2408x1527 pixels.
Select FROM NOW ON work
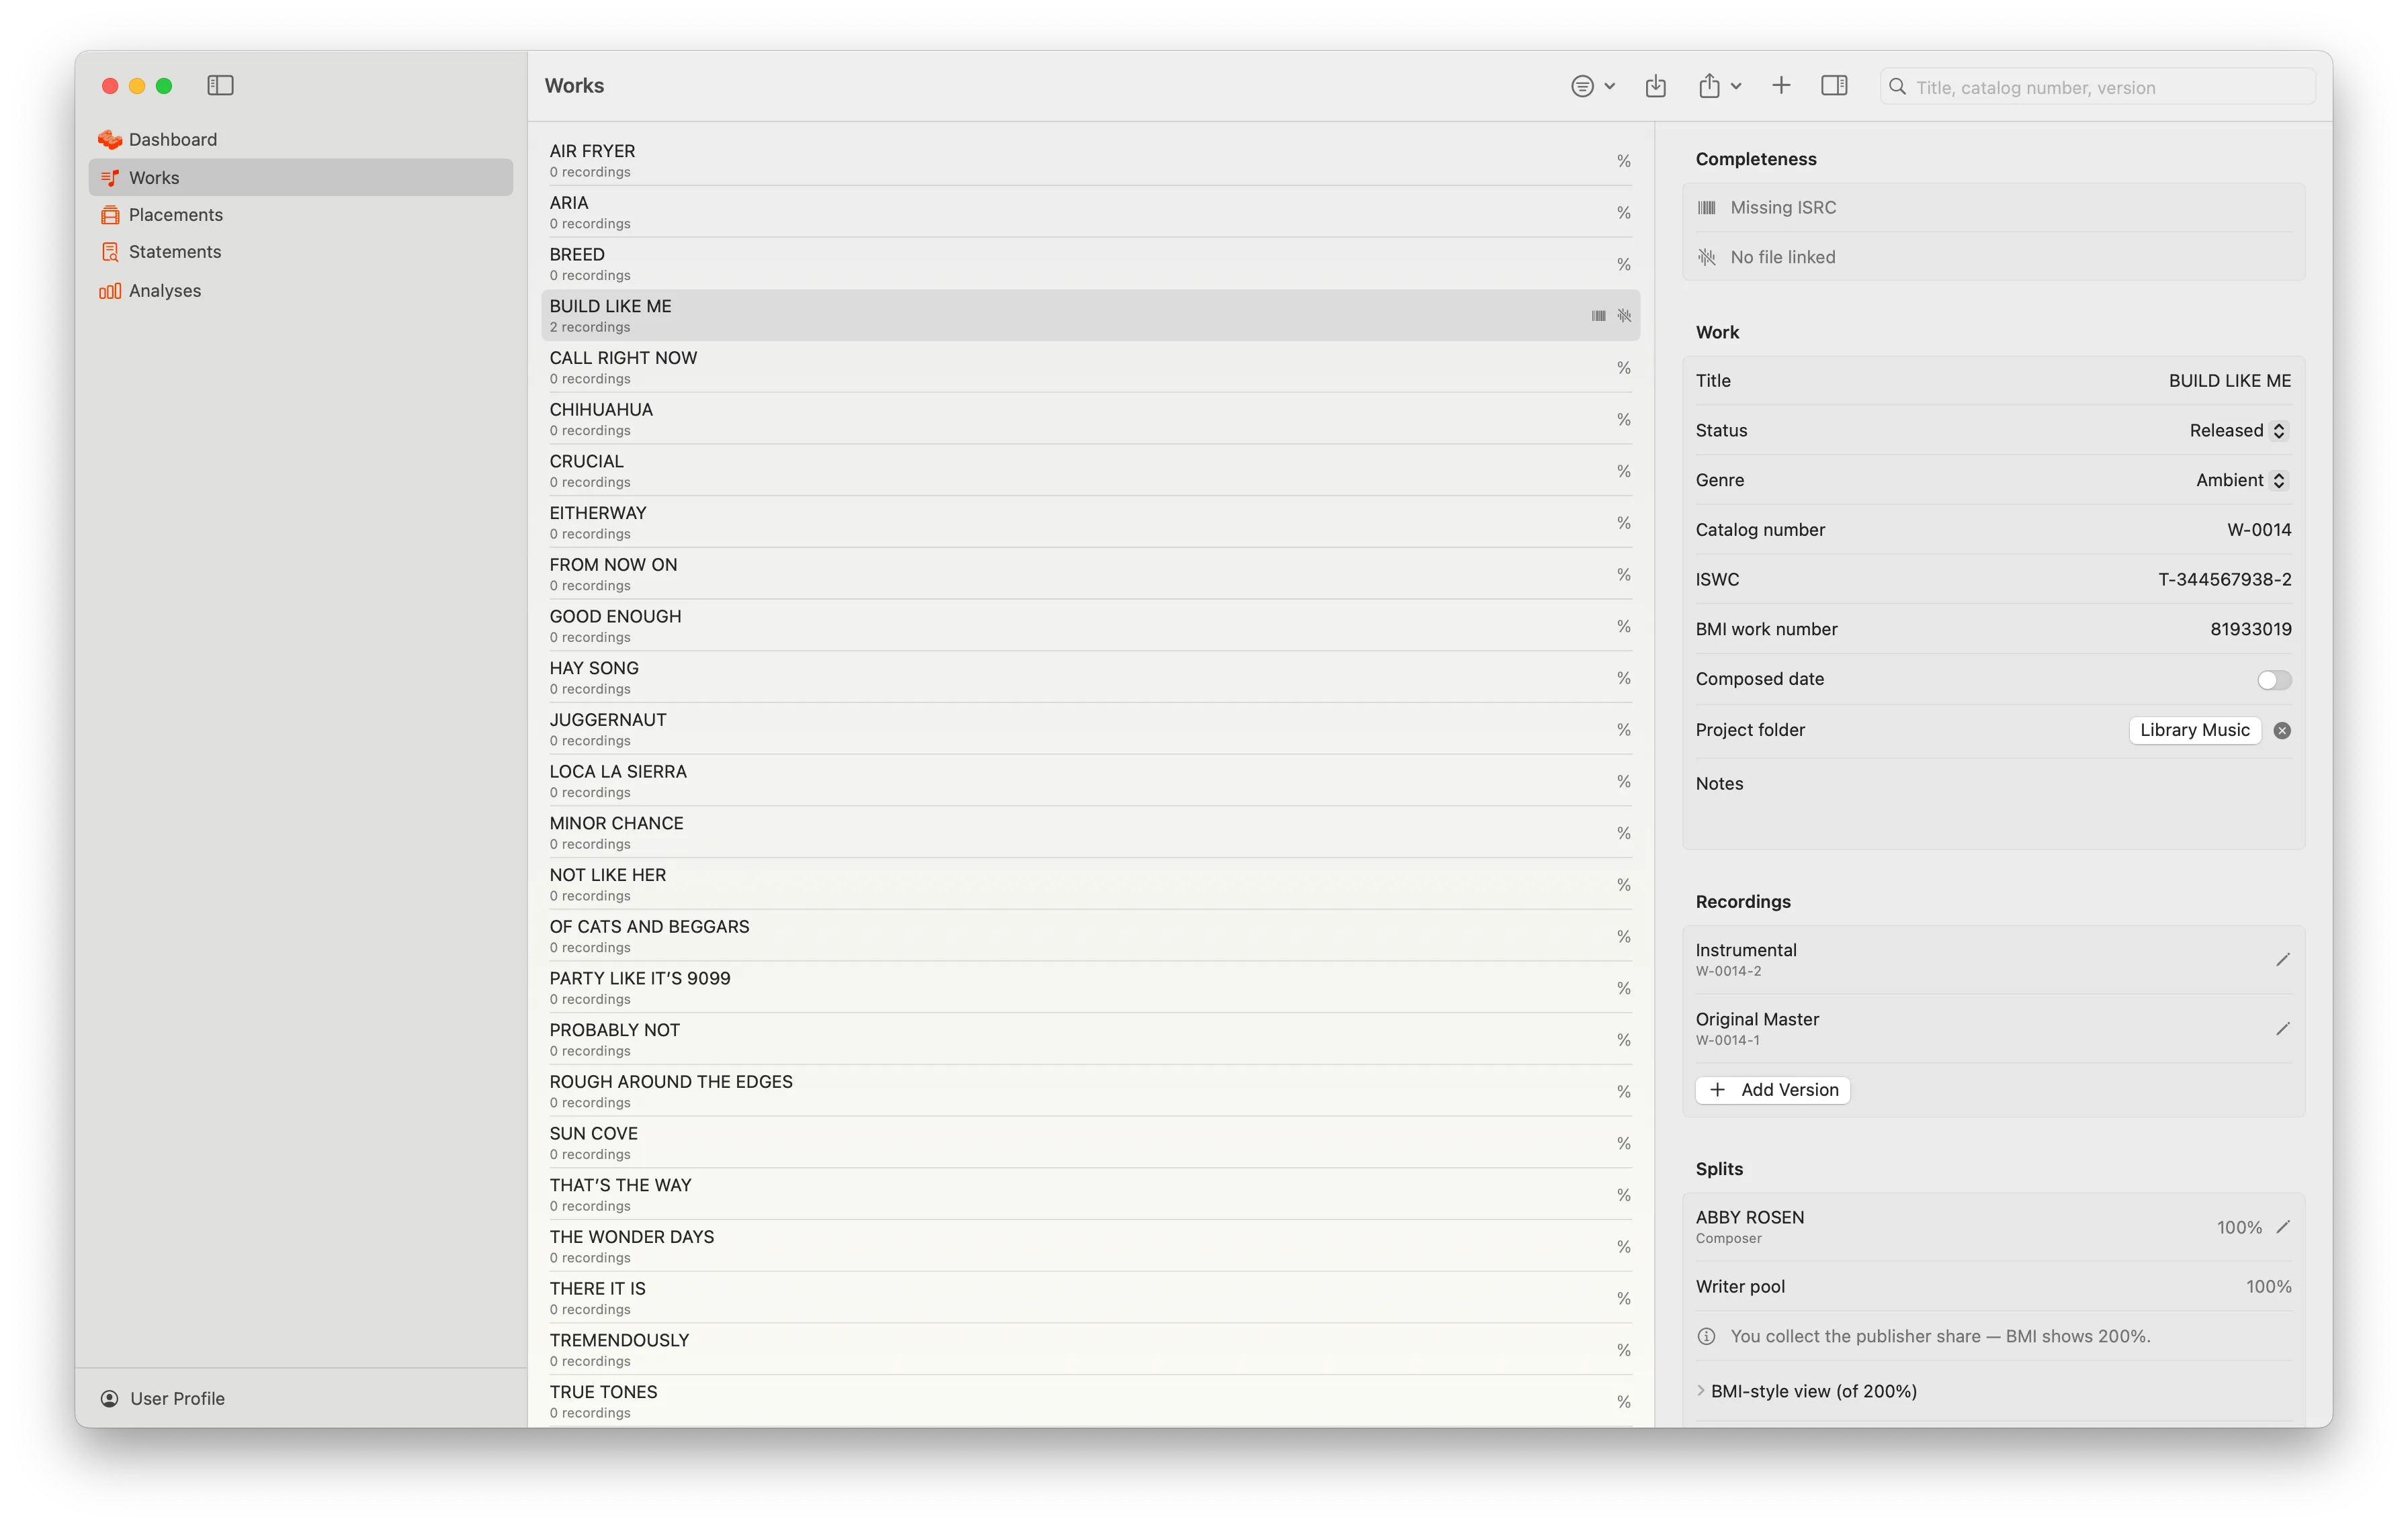pos(1090,573)
